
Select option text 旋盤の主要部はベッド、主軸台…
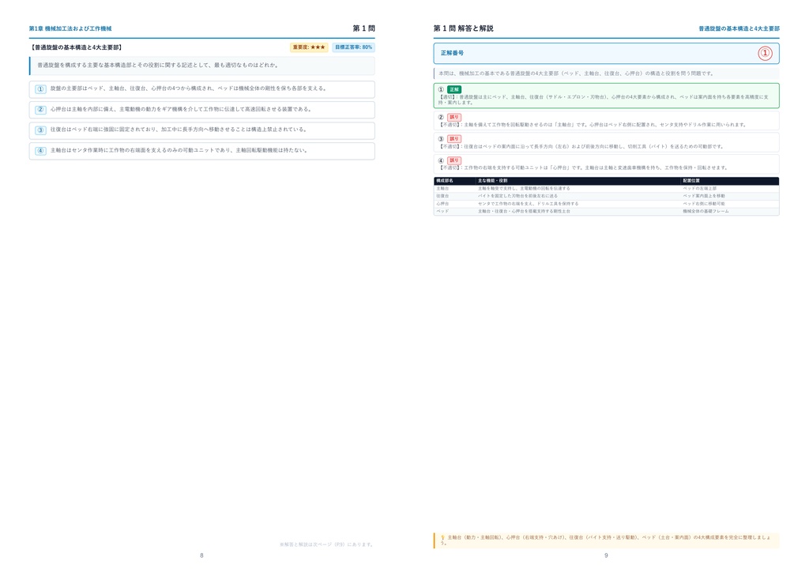[189, 88]
